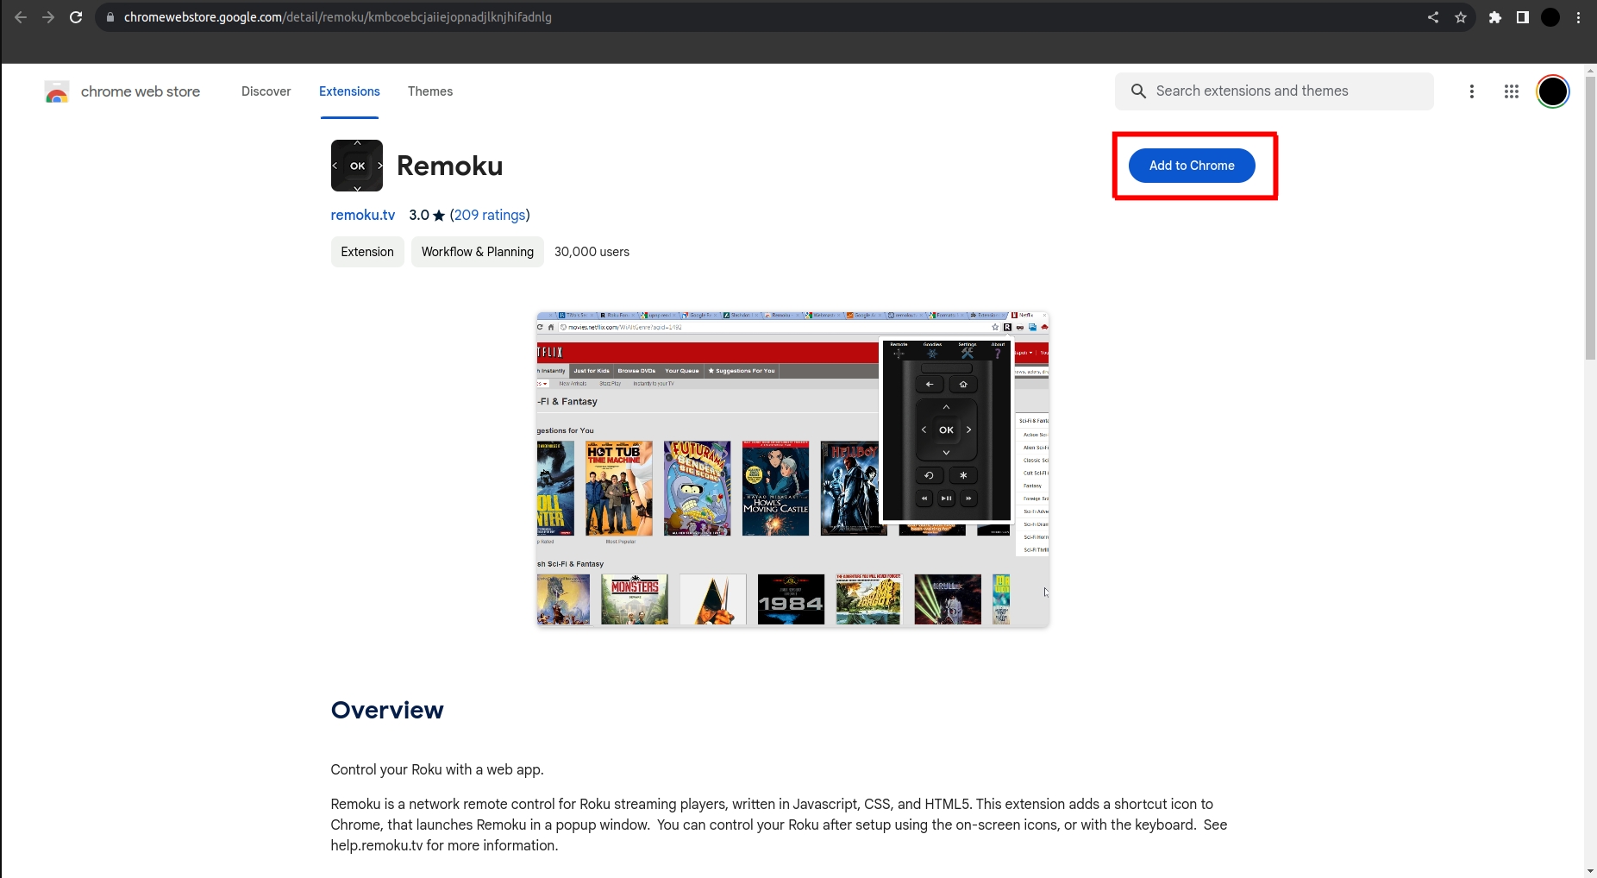
Task: Share this page from address bar
Action: click(x=1433, y=17)
